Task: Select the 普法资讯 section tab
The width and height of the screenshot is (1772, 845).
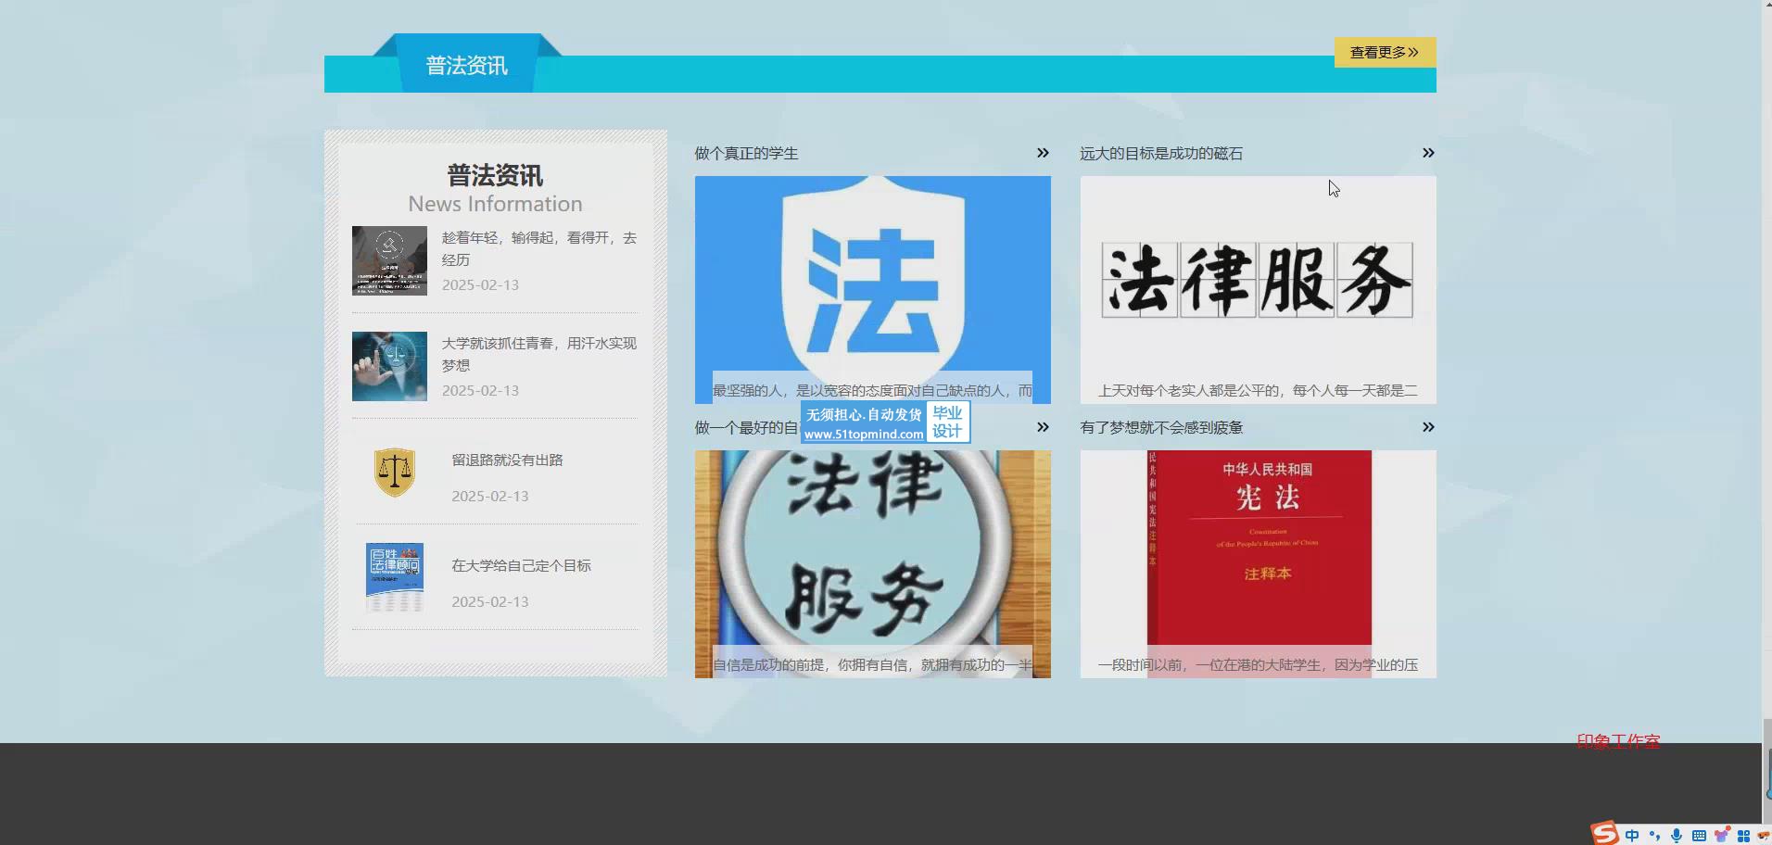Action: click(x=466, y=65)
